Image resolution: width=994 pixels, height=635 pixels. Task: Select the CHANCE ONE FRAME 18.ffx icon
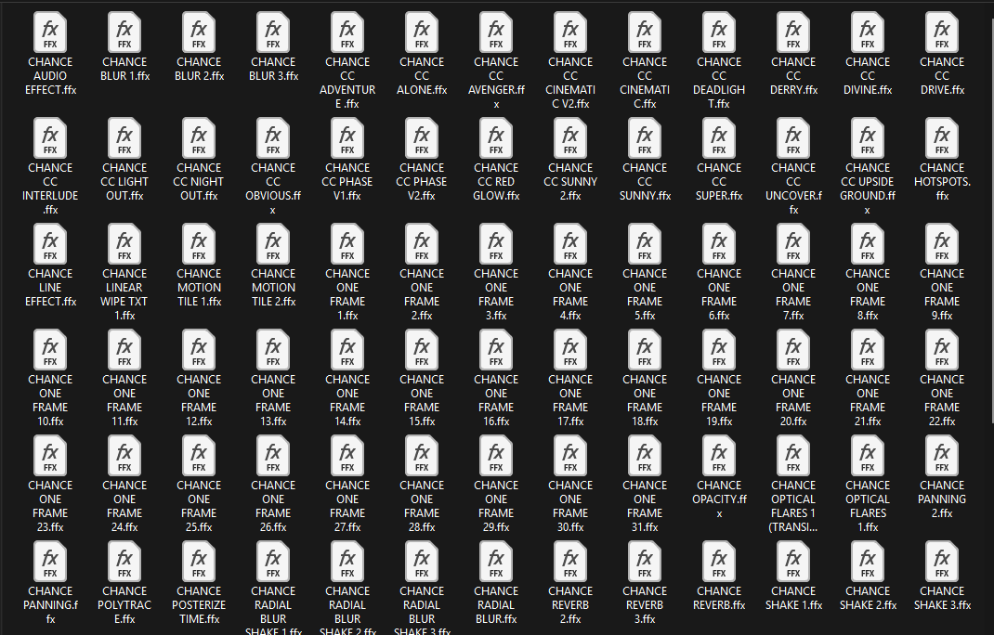click(645, 349)
